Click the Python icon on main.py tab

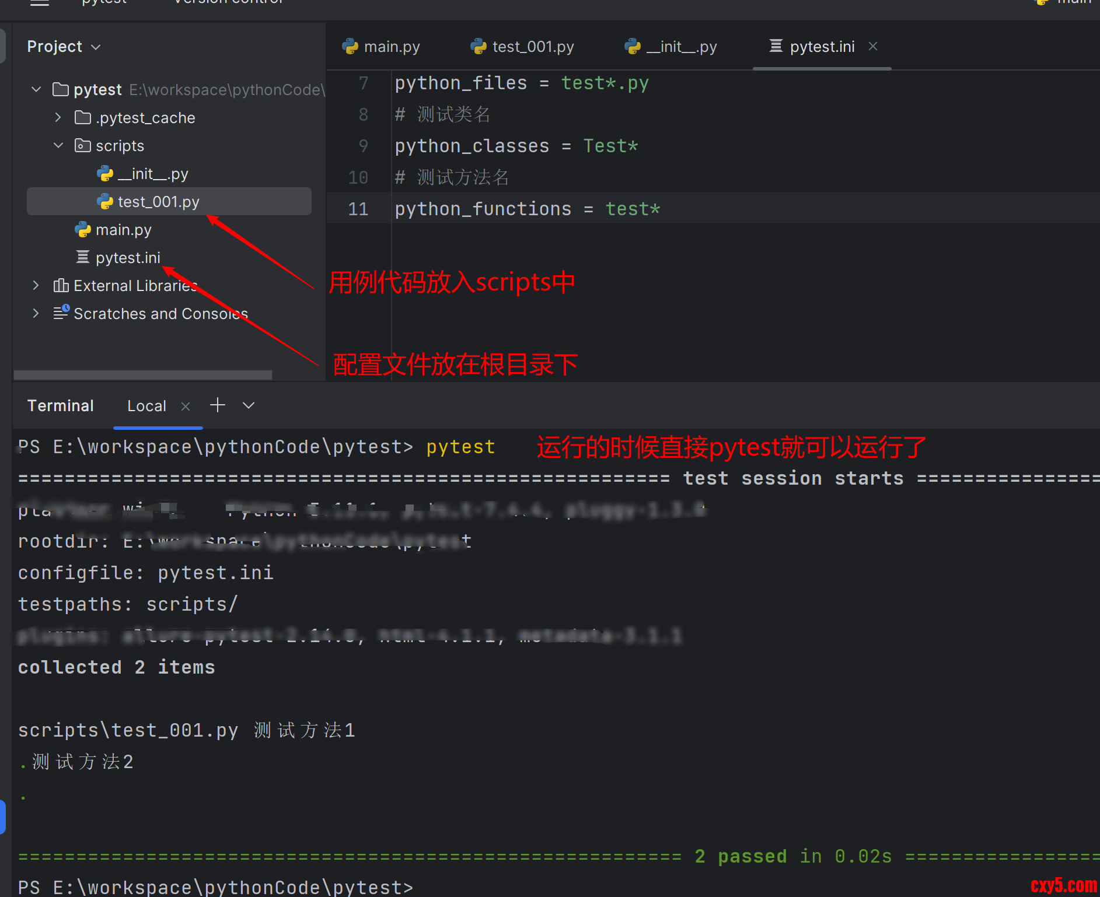pyautogui.click(x=350, y=47)
